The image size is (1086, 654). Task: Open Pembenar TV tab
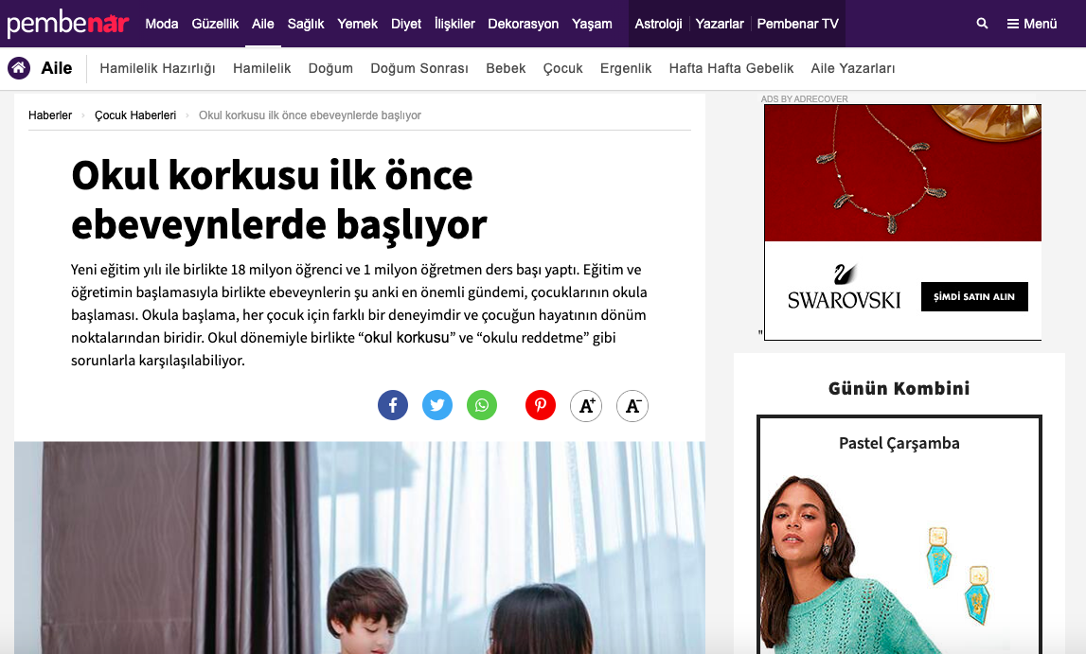click(x=797, y=24)
